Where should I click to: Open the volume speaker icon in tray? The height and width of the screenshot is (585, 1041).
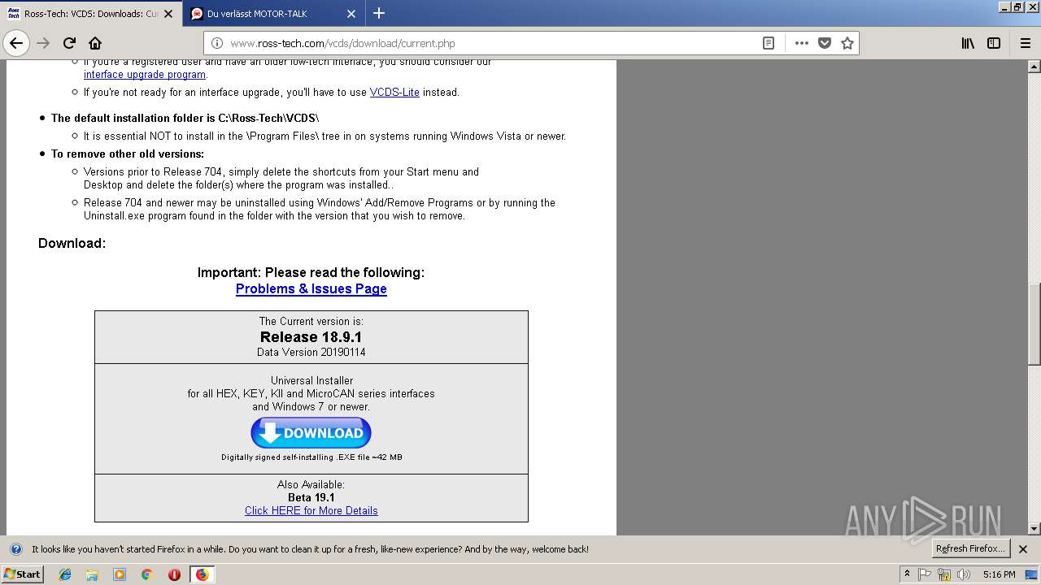[x=964, y=574]
